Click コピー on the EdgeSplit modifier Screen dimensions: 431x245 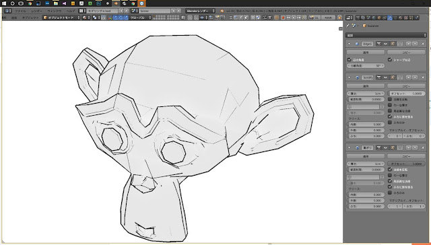(x=406, y=53)
